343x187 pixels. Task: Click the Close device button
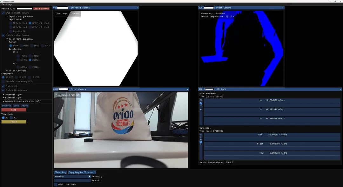41,9
